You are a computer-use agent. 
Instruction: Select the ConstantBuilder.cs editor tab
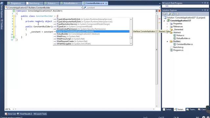click(x=94, y=3)
